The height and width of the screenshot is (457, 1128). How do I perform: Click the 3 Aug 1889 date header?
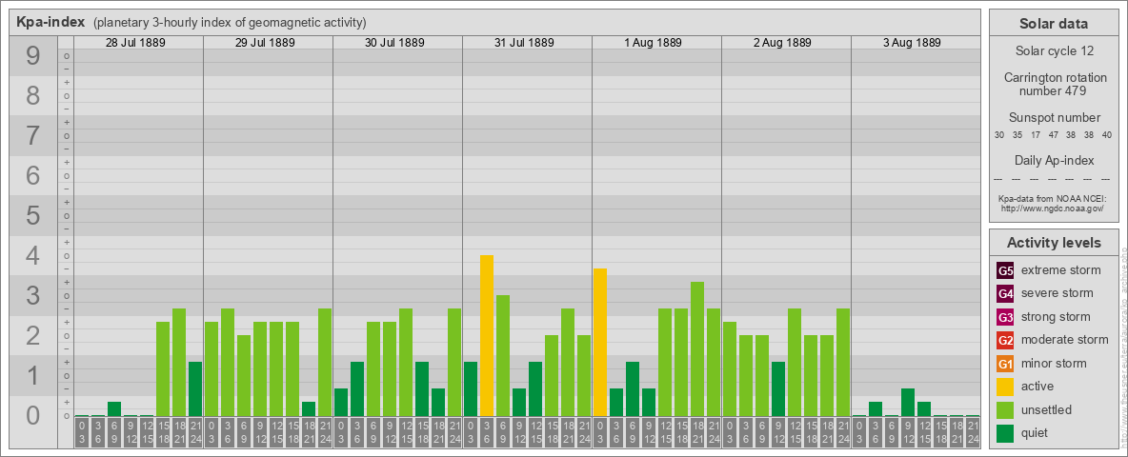click(x=912, y=43)
